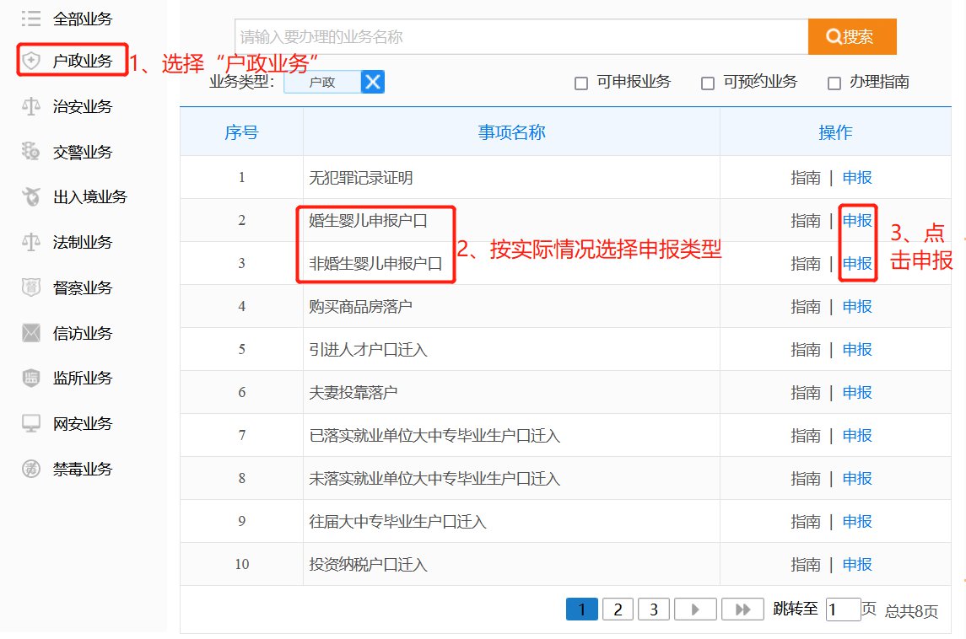Tick the 可预约业务 checkbox
This screenshot has width=966, height=639.
708,83
